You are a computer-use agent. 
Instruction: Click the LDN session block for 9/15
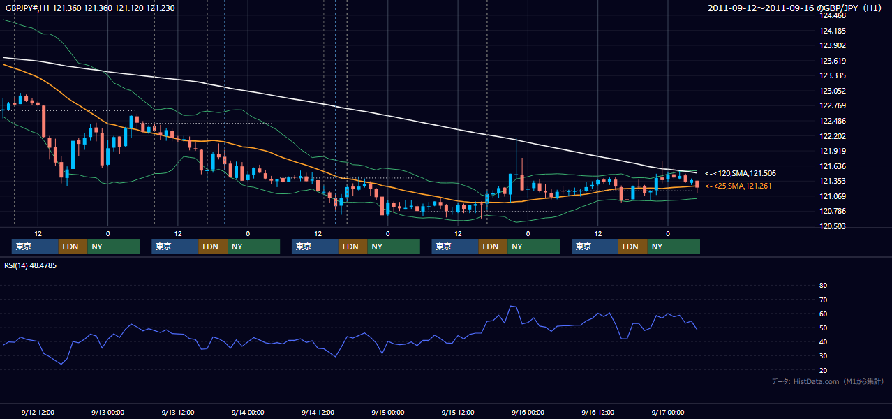click(x=493, y=247)
